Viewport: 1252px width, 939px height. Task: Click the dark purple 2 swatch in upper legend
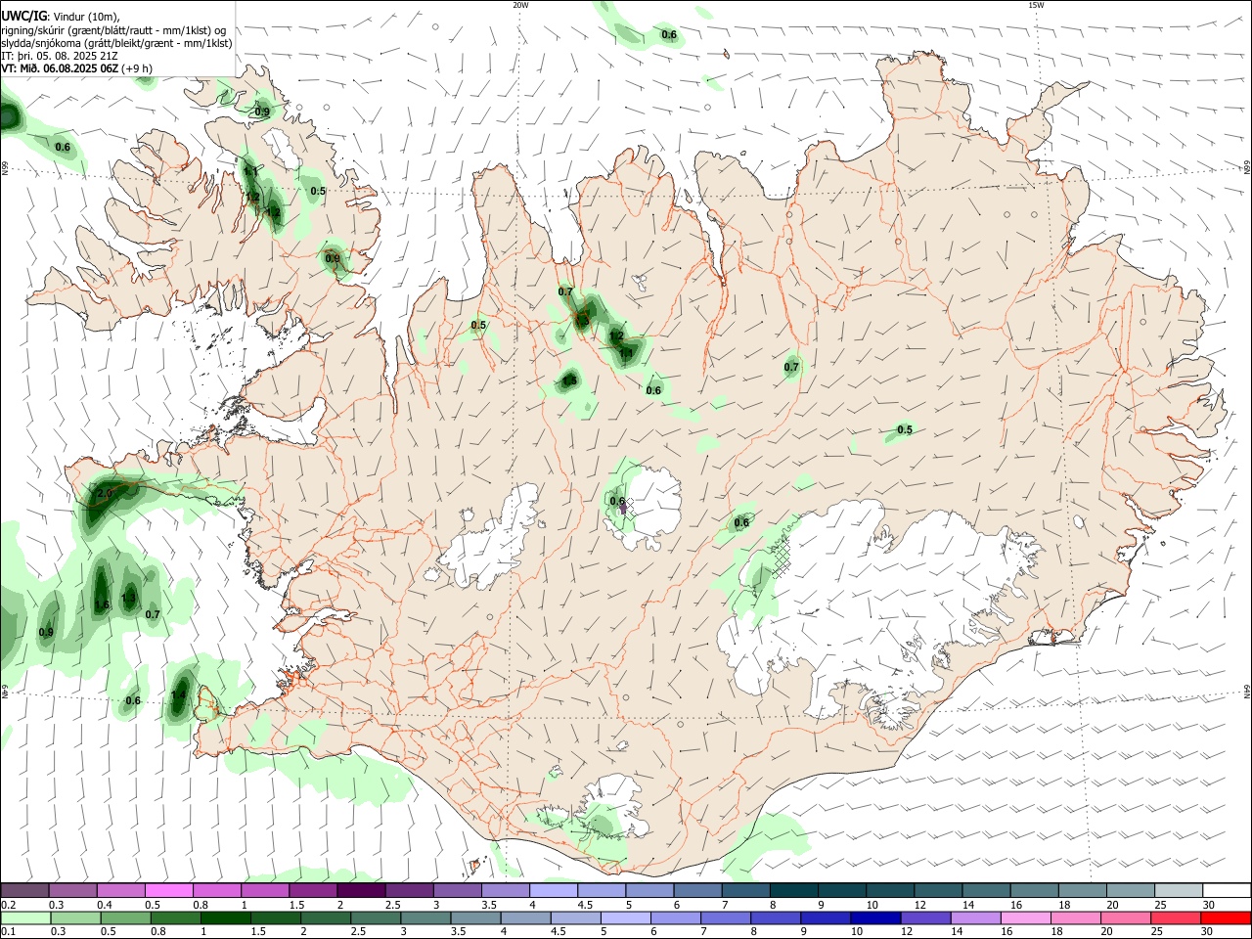pyautogui.click(x=360, y=891)
